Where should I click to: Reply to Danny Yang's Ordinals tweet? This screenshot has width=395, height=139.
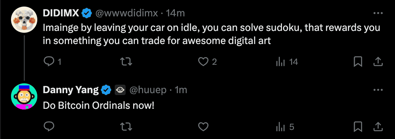pos(48,127)
